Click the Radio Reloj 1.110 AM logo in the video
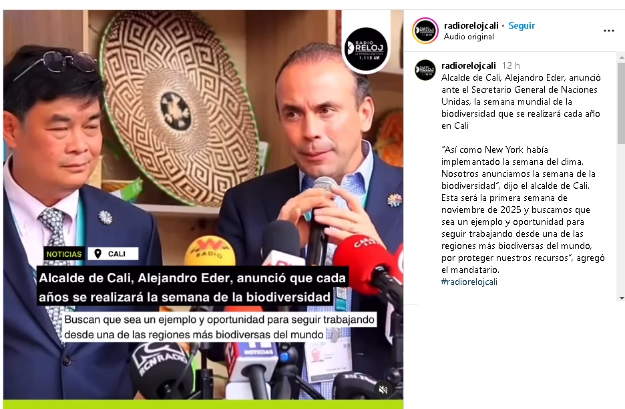 pyautogui.click(x=366, y=49)
